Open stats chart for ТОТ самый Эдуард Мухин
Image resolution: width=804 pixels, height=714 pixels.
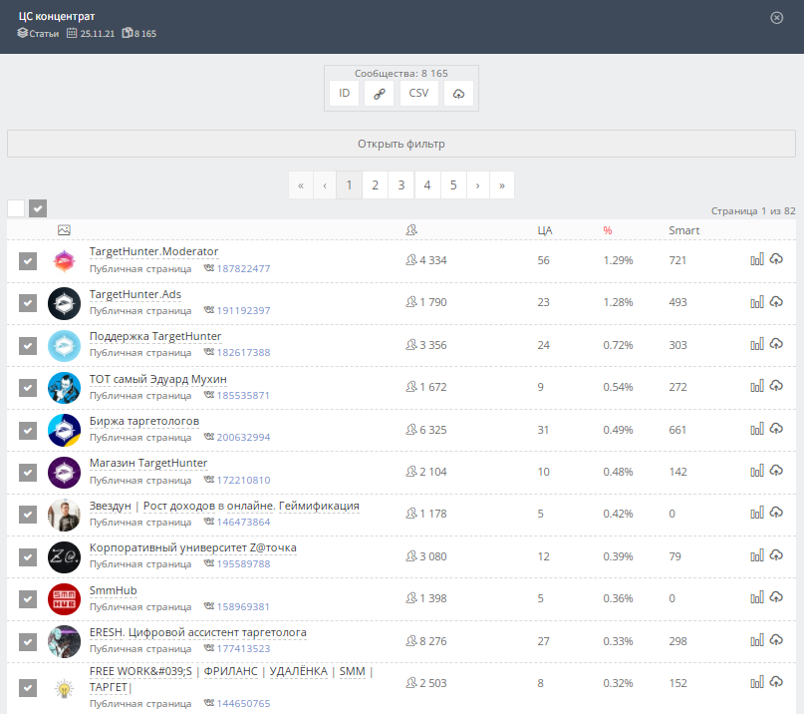[x=757, y=386]
